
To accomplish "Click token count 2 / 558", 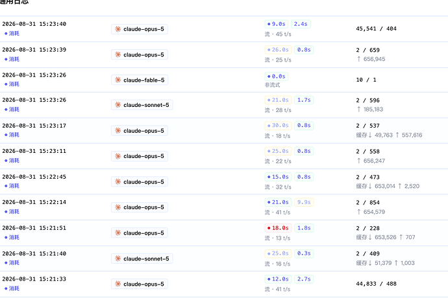I will 368,152.
